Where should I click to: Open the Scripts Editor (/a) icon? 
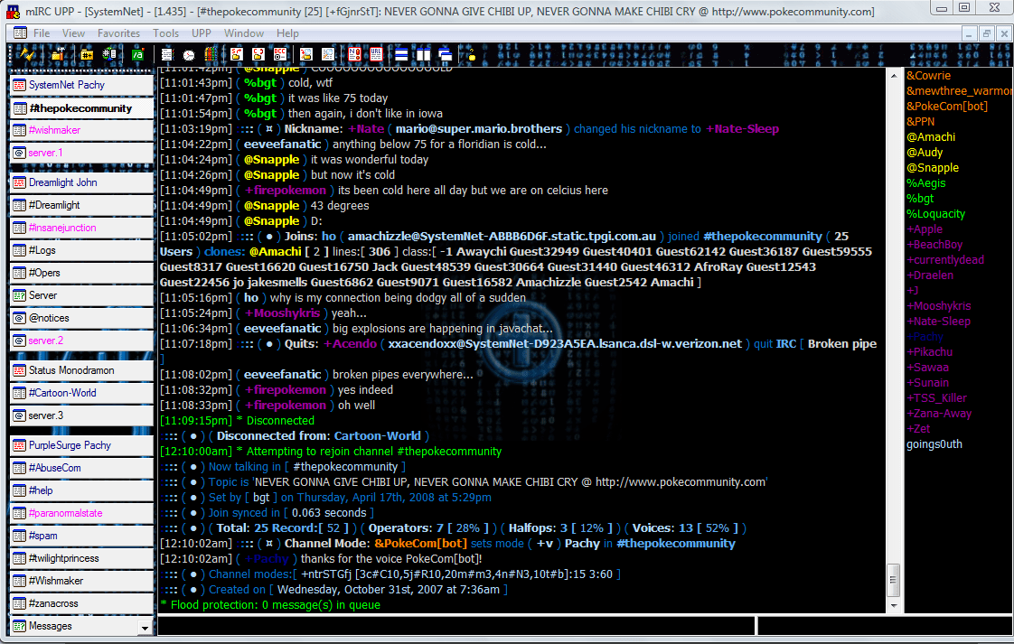click(x=137, y=55)
